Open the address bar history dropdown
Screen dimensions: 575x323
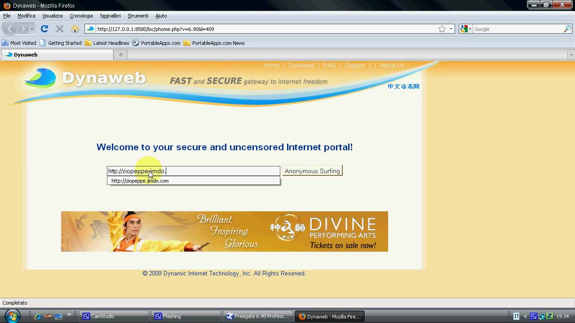[x=451, y=29]
